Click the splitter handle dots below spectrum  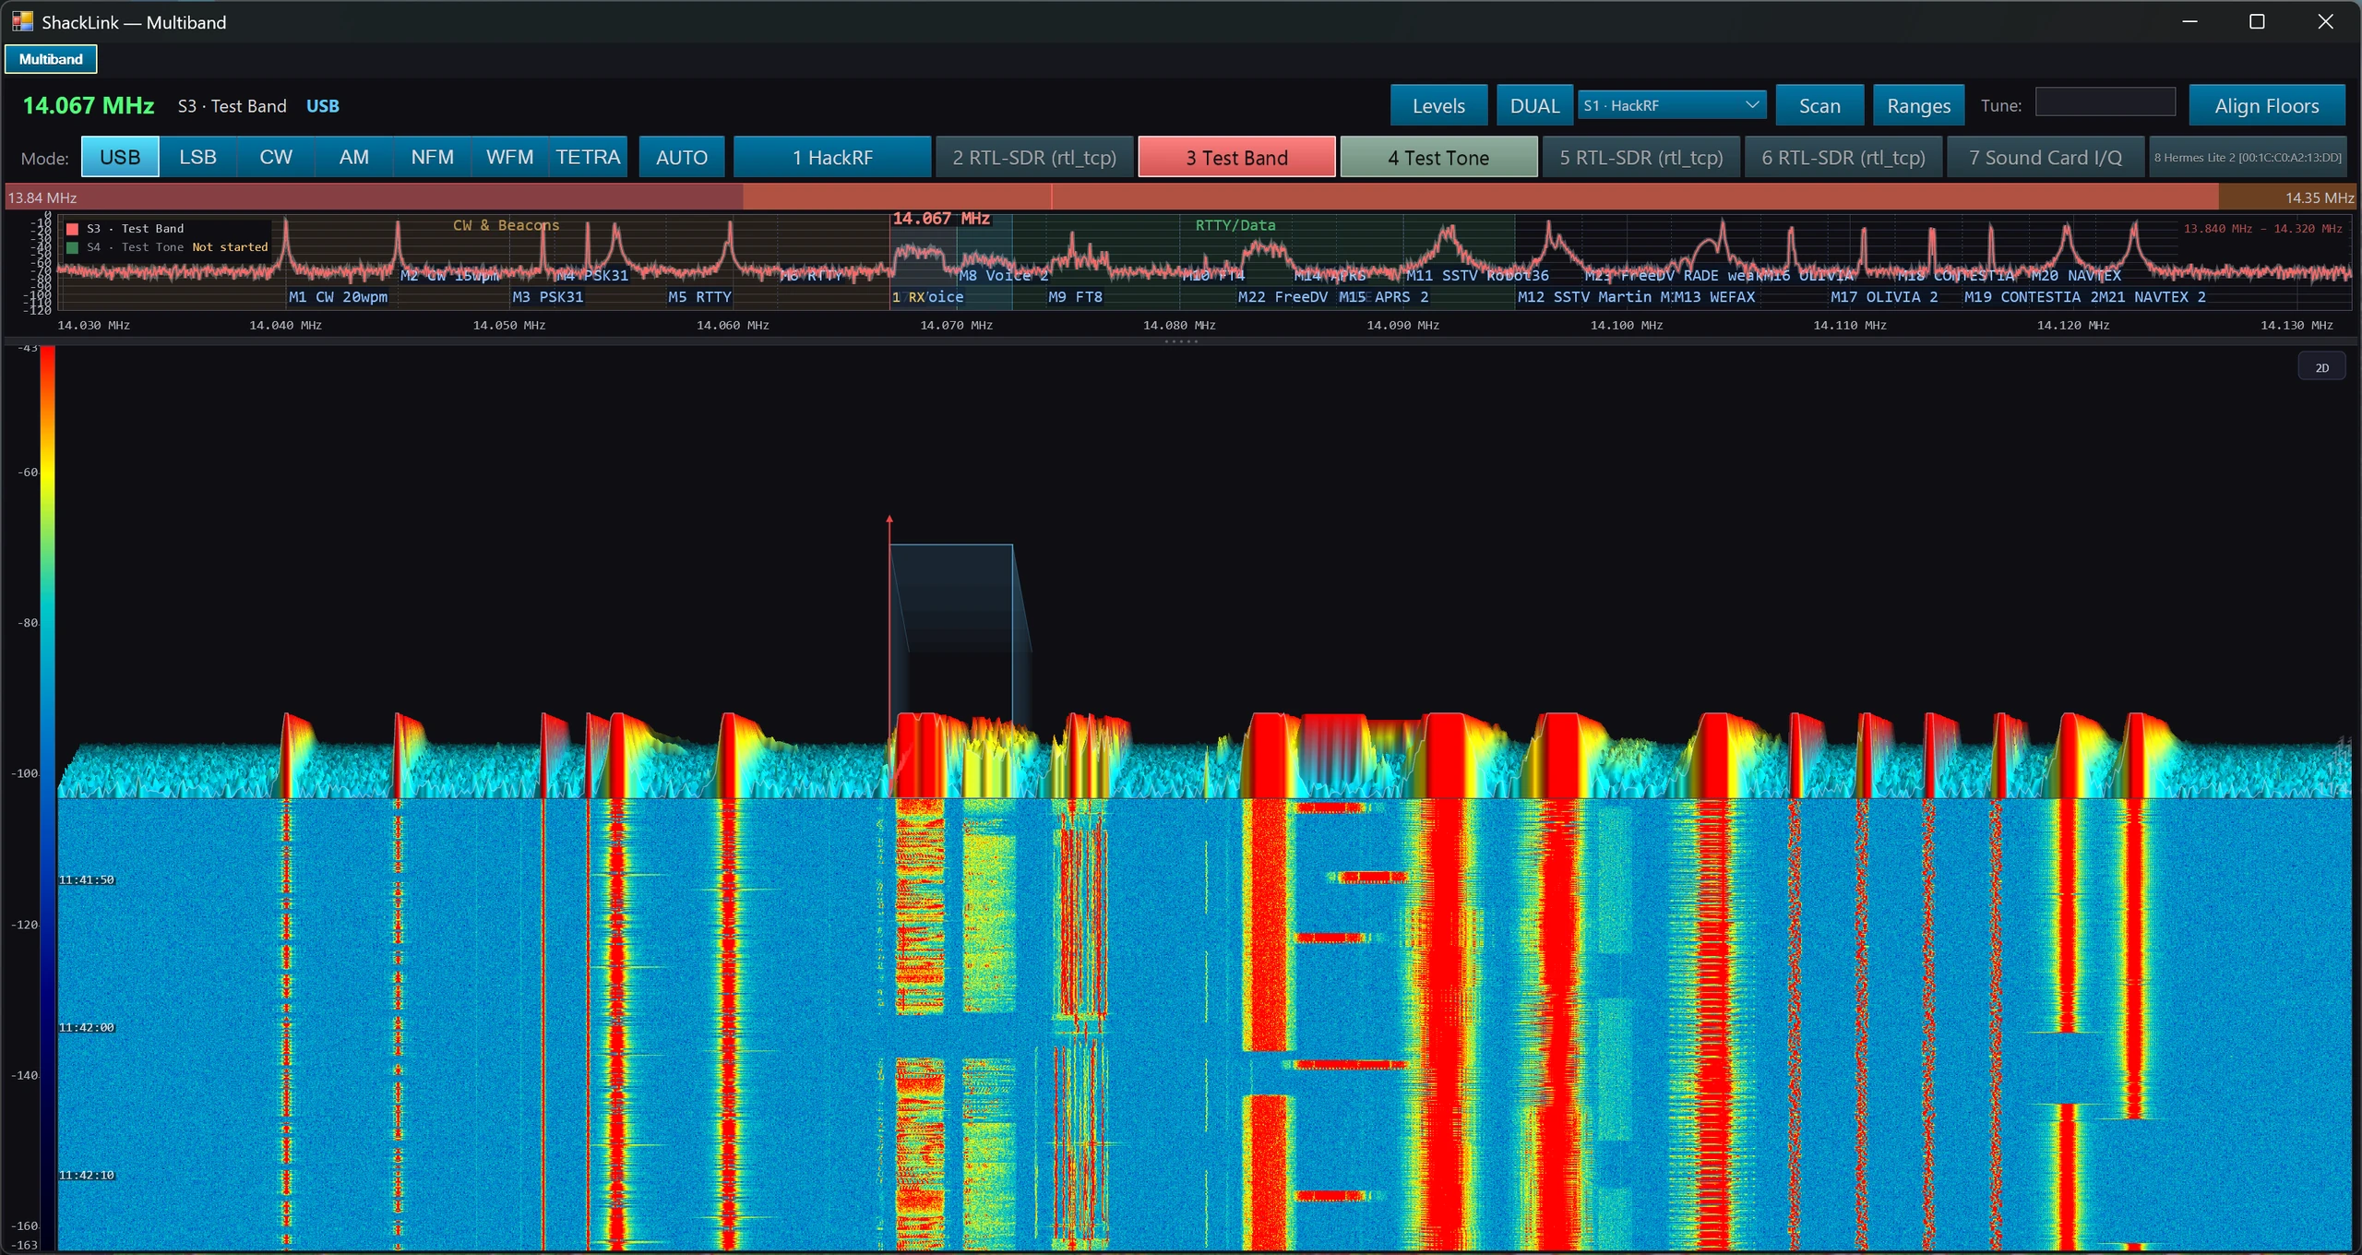1181,341
